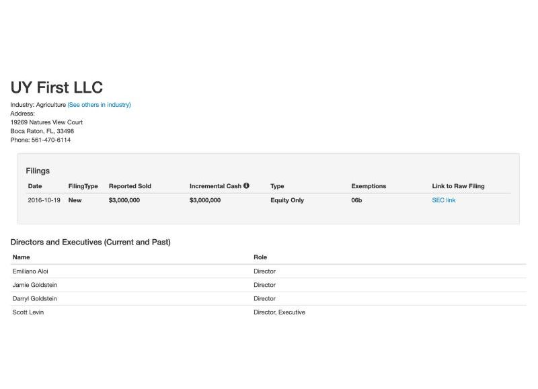Click the Incremental Cash info icon
Screen dimensions: 538x389
click(x=246, y=186)
